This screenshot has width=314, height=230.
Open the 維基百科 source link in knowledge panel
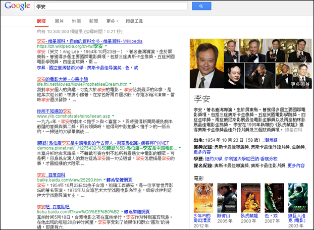294,130
